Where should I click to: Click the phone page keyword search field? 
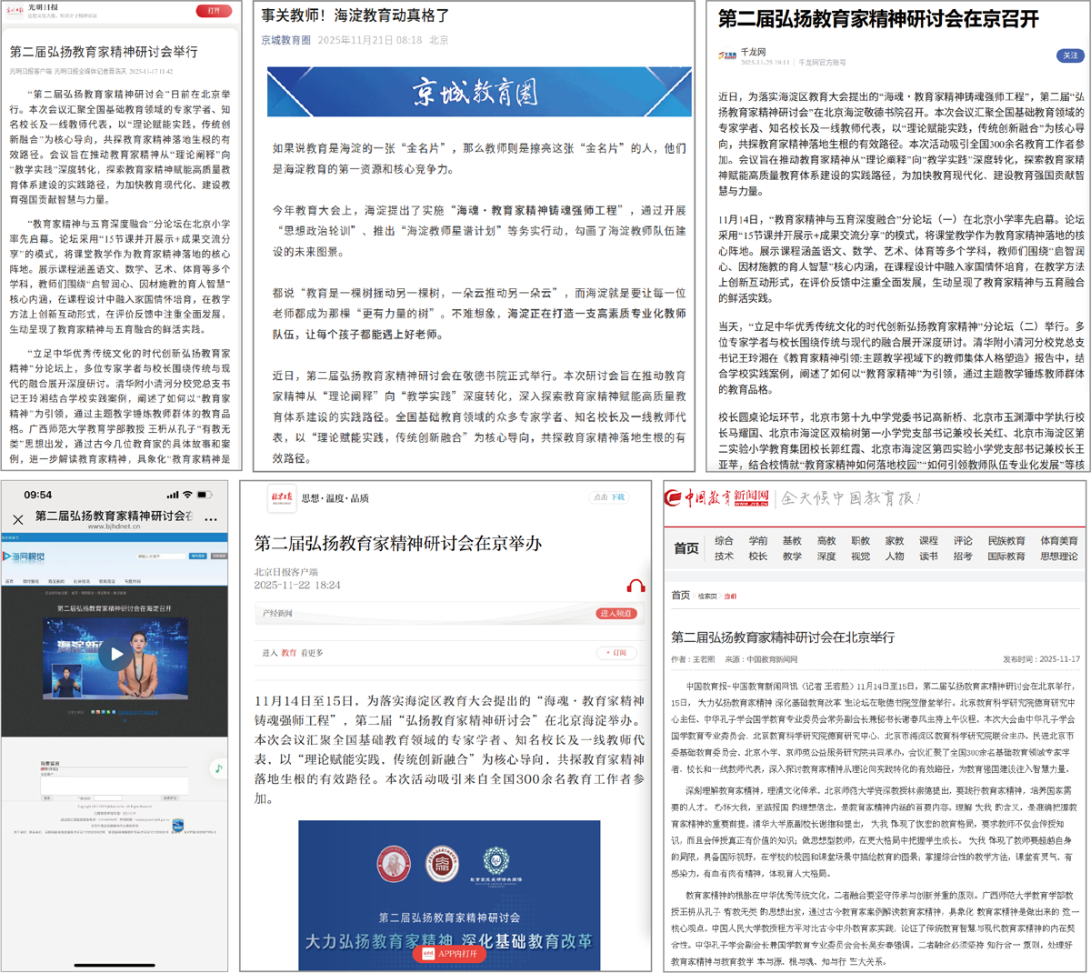tap(162, 556)
